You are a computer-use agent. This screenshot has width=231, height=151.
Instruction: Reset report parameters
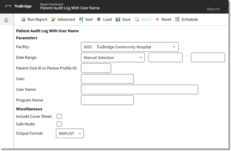pos(166,19)
